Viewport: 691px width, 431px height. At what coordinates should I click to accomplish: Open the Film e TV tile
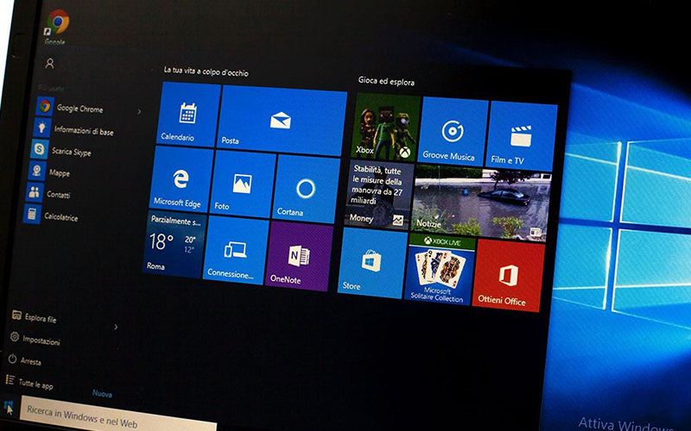[522, 135]
